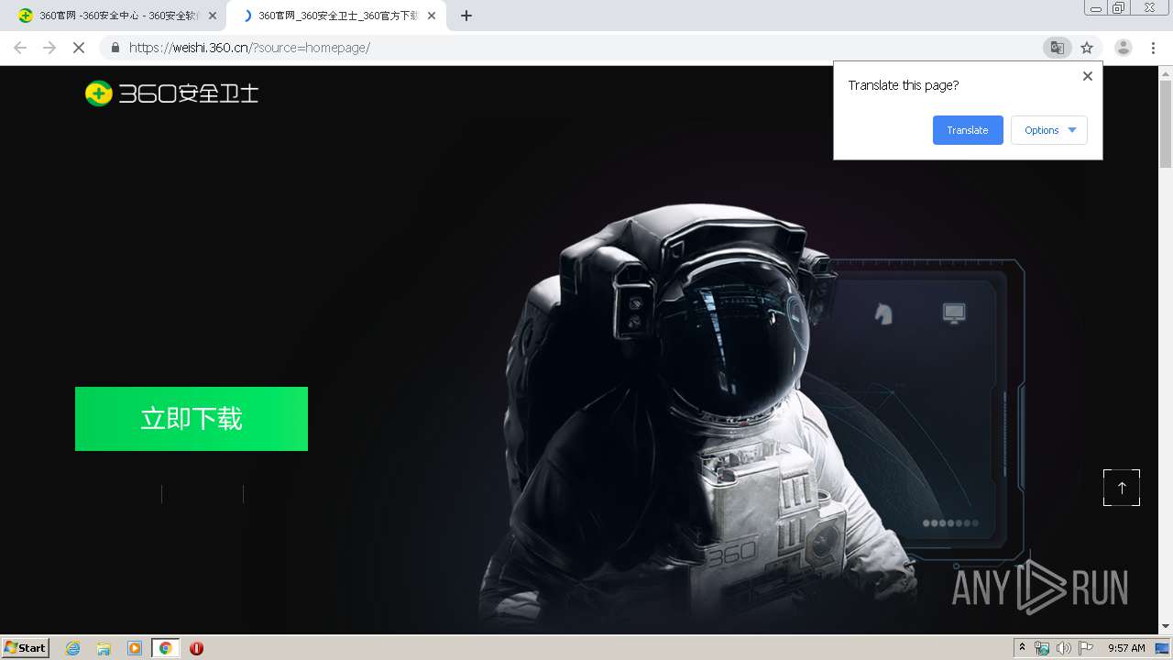Click the 9:57 AM system clock

tap(1126, 648)
